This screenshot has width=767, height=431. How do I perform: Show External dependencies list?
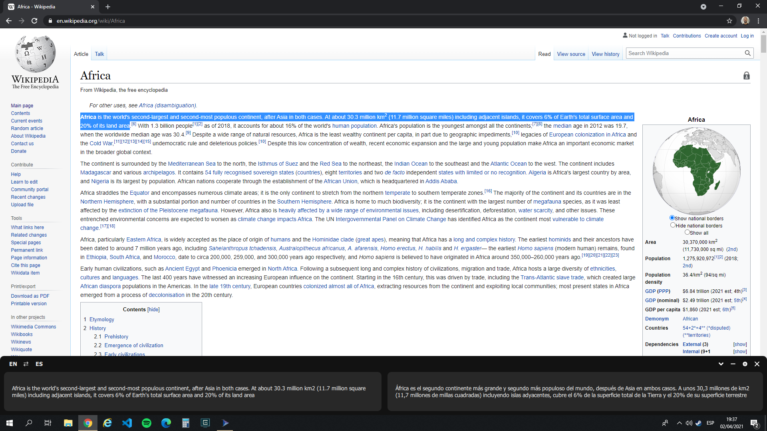coord(740,344)
